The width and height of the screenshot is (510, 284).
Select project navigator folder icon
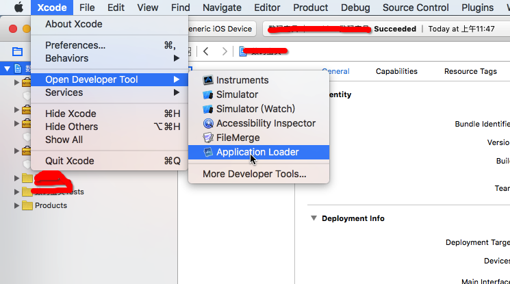pos(17,51)
